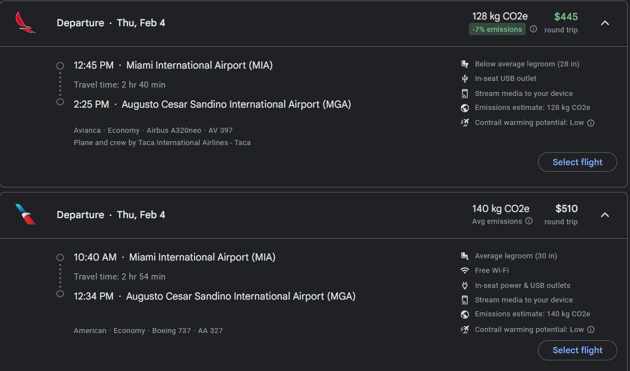Click contrail info icon on American flight

click(x=590, y=330)
